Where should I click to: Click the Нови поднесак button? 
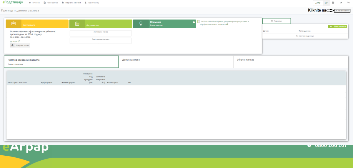point(338,26)
